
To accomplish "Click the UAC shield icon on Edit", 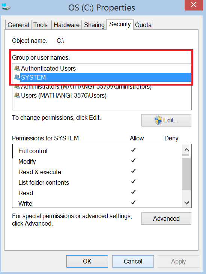I will (x=158, y=120).
